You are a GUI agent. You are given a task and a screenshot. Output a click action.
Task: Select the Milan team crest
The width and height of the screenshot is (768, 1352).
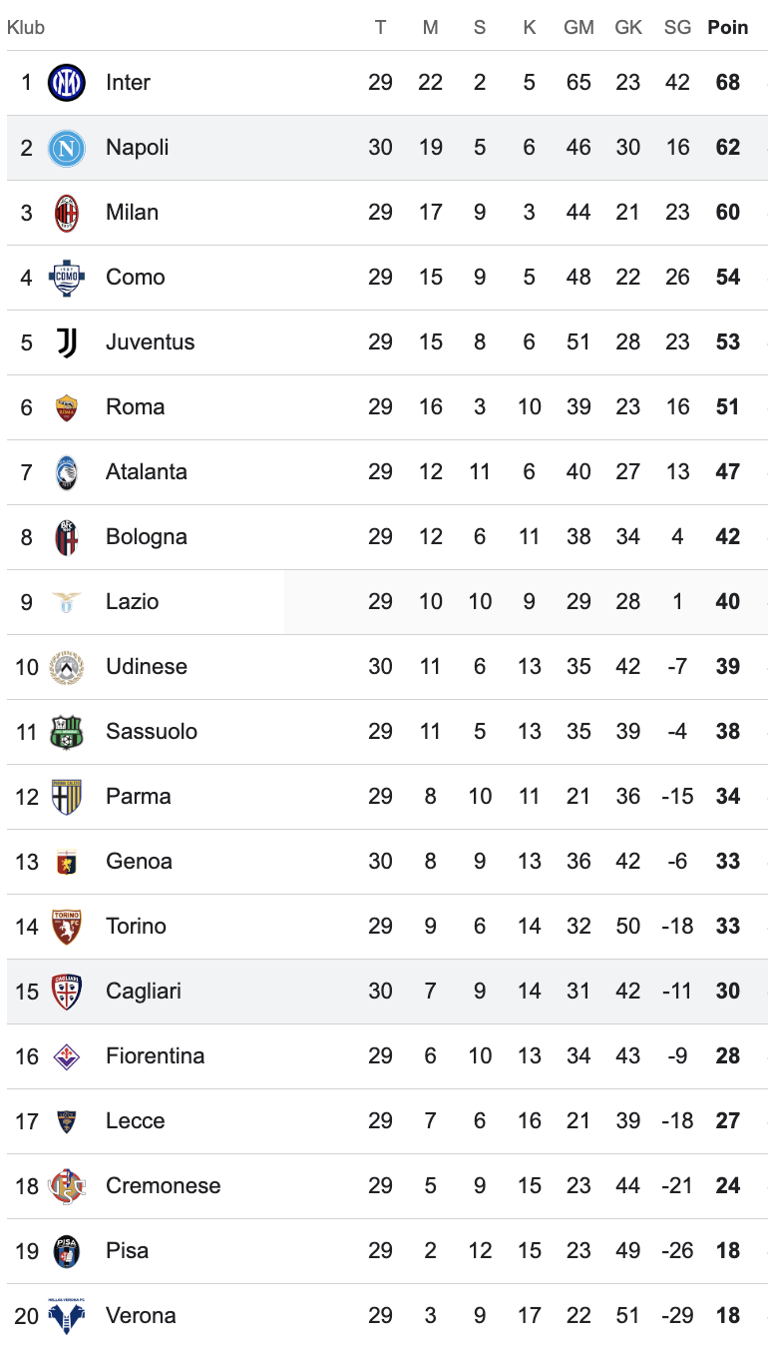(67, 213)
